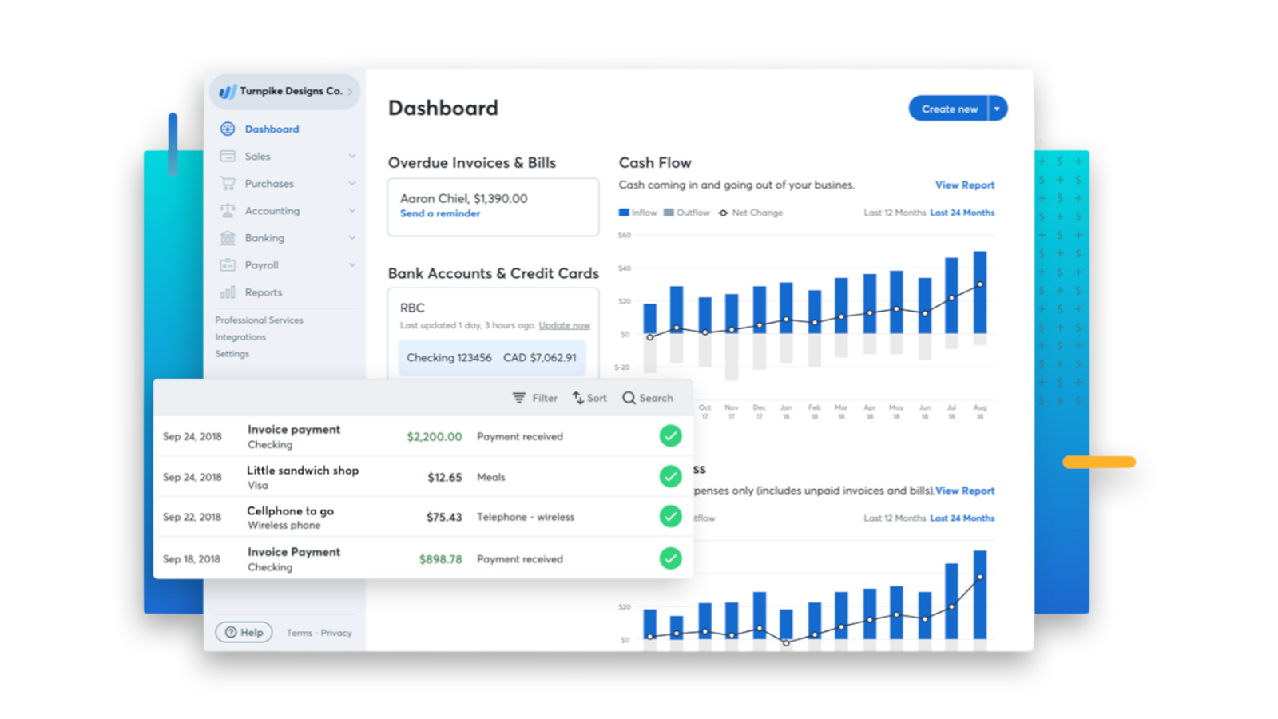Click the Accounting scales icon
The width and height of the screenshot is (1278, 719).
[x=228, y=211]
